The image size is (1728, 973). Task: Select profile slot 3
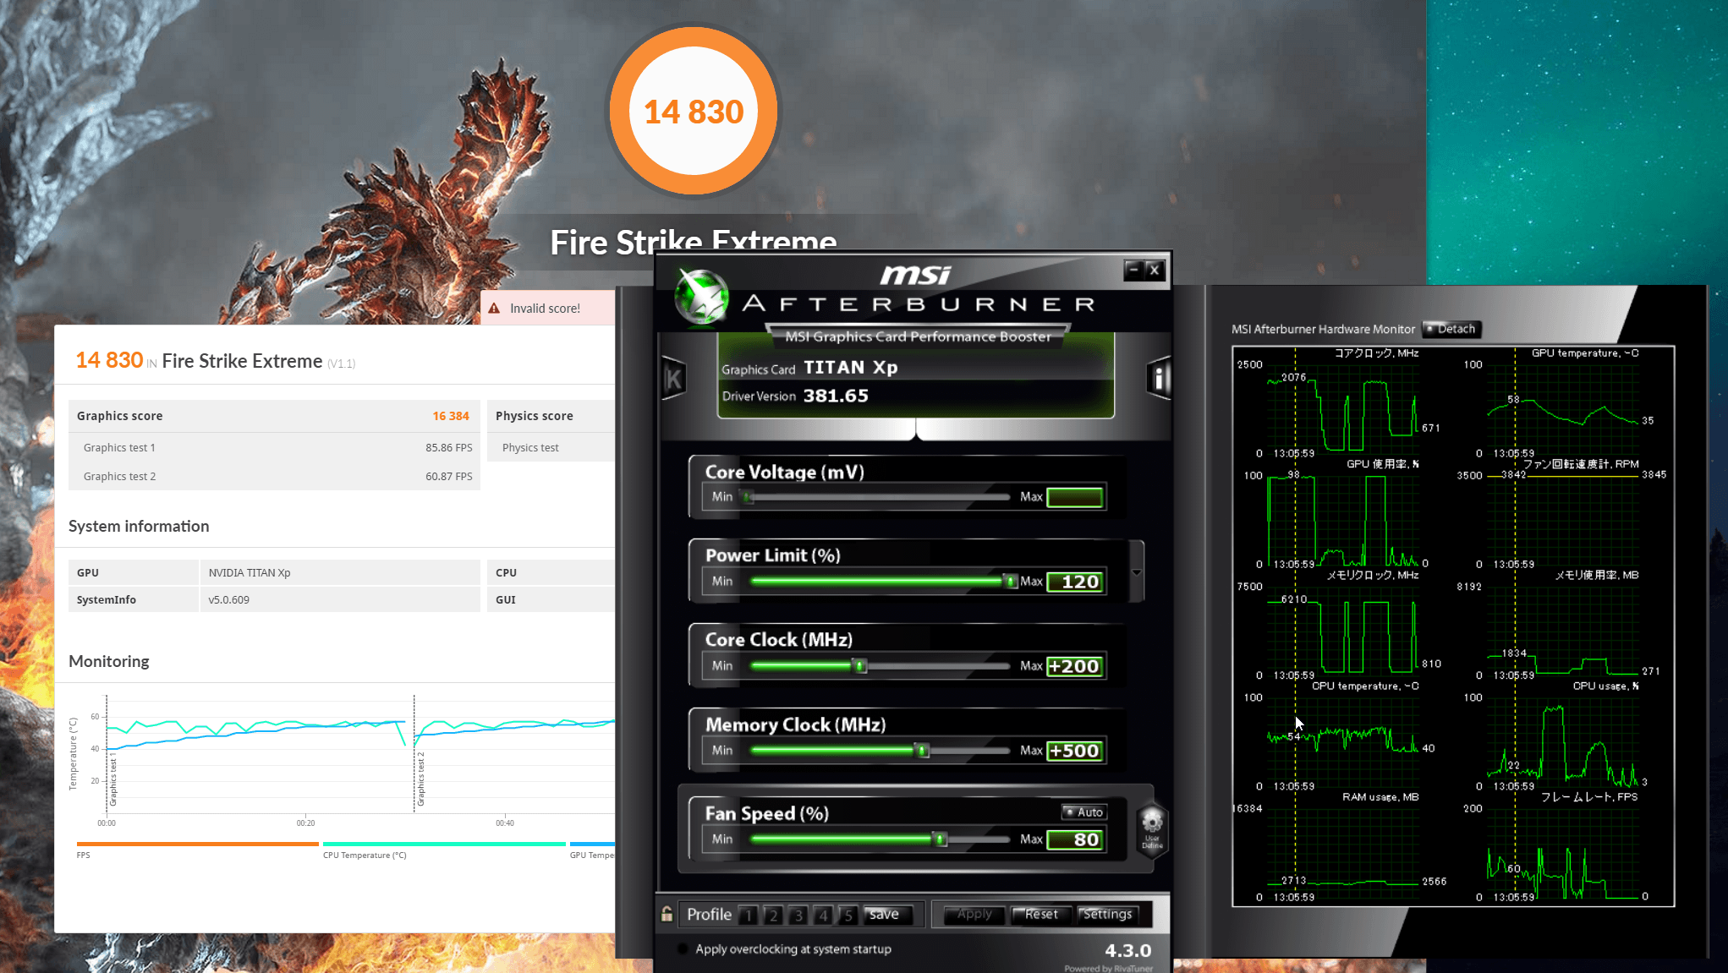(798, 915)
